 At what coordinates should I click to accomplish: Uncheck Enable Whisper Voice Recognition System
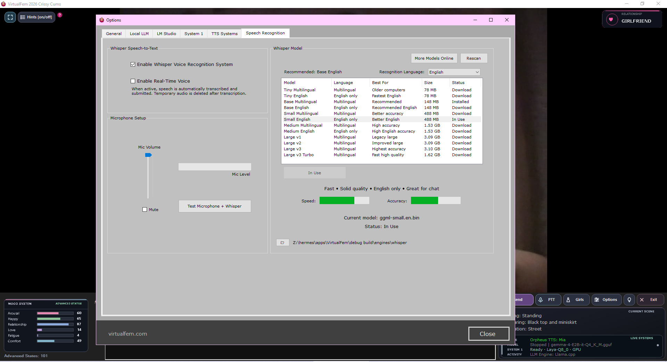(133, 65)
